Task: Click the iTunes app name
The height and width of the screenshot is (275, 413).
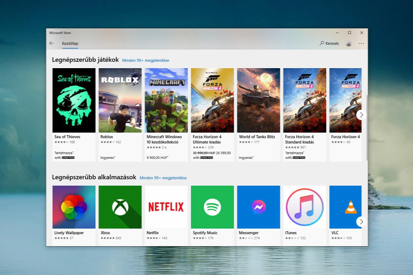Action: [291, 233]
